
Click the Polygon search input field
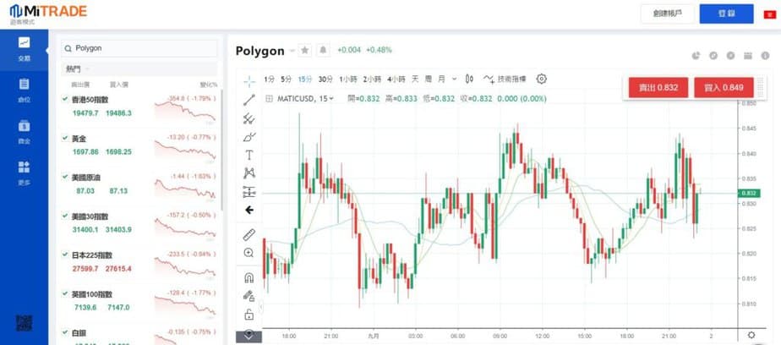tap(144, 48)
